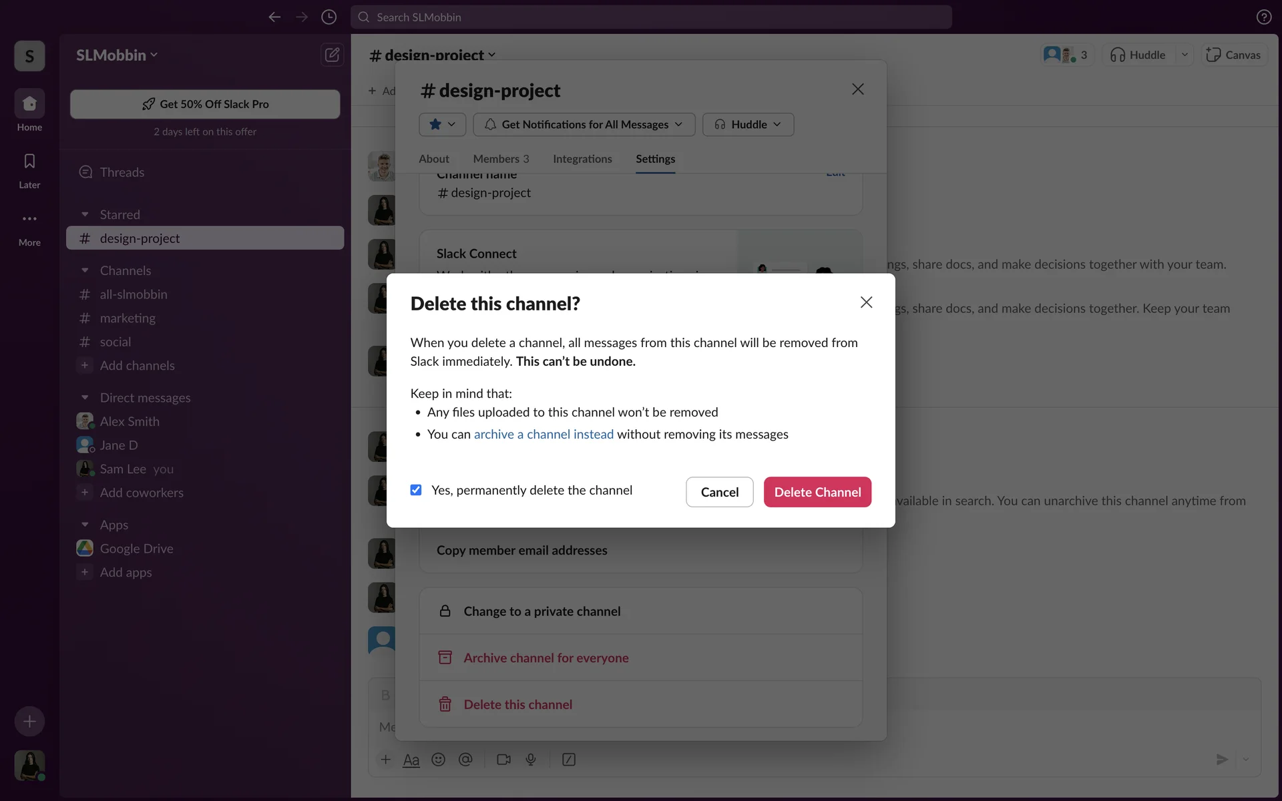Click the Home sidebar icon
The height and width of the screenshot is (801, 1282).
(29, 104)
